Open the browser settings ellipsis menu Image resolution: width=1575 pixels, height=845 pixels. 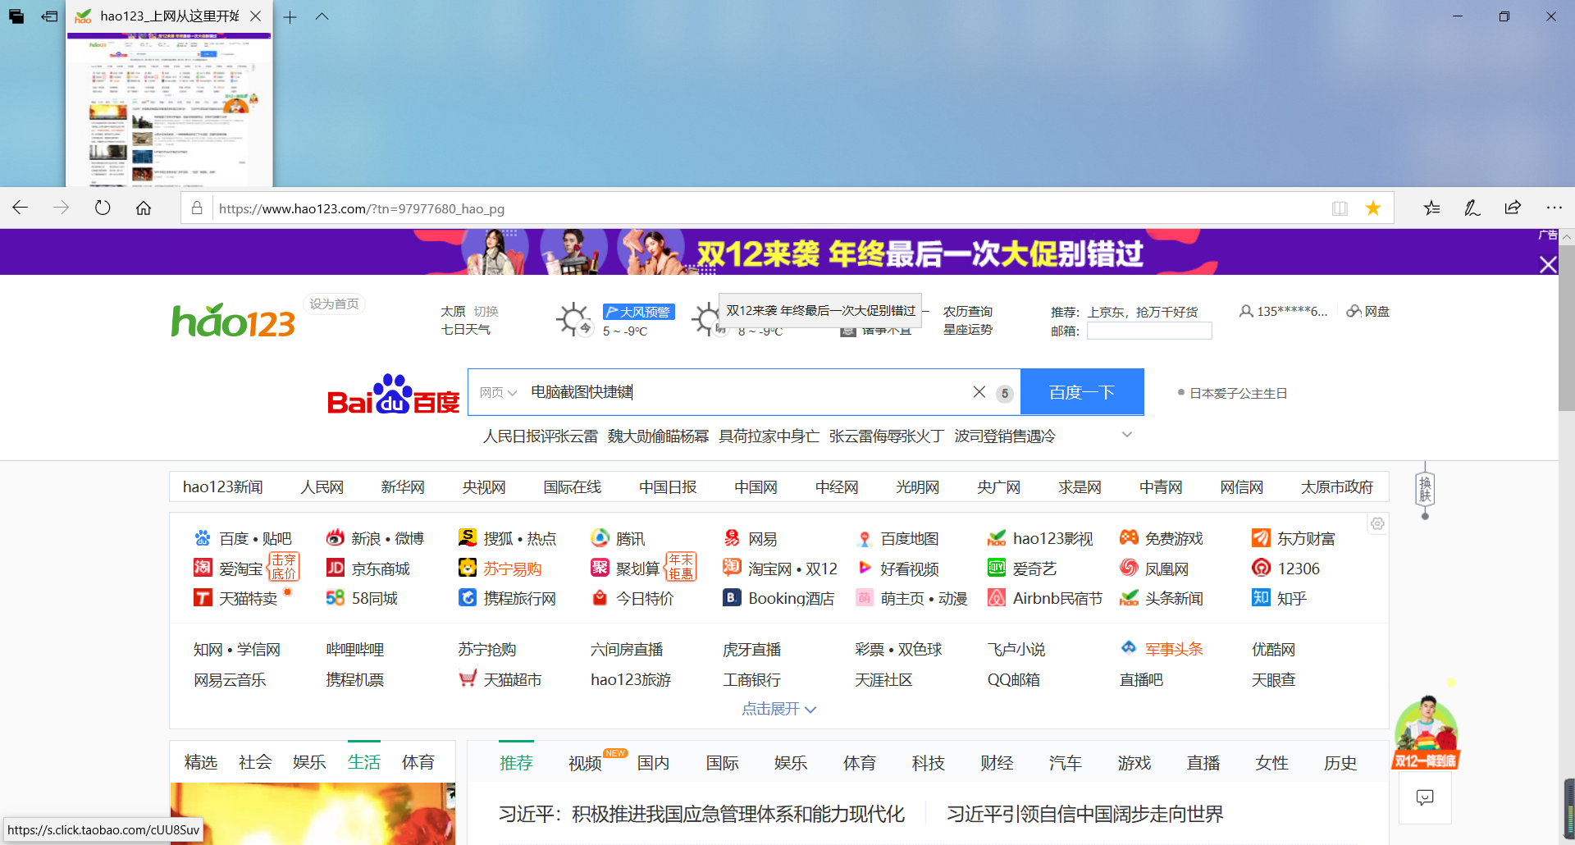pos(1554,208)
